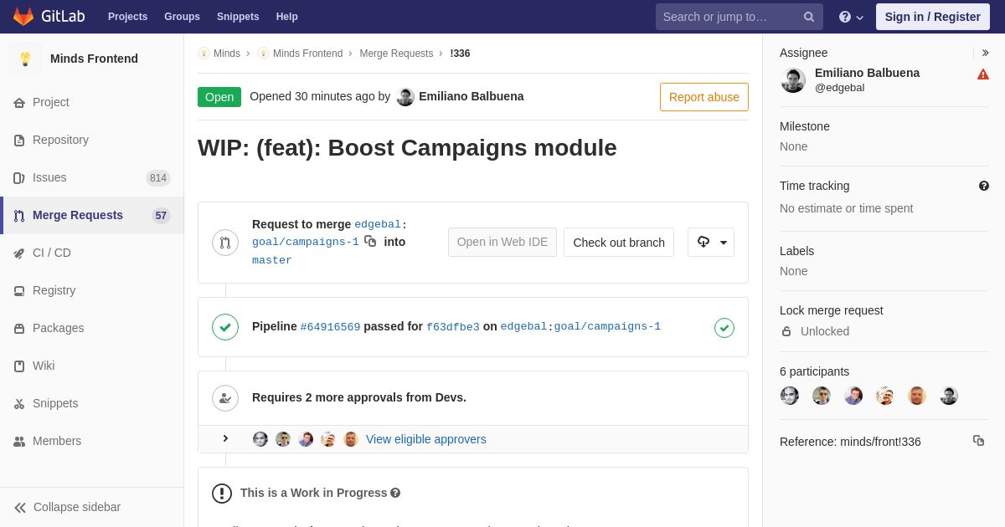Expand the approvers list chevron
This screenshot has height=527, width=1005.
224,438
